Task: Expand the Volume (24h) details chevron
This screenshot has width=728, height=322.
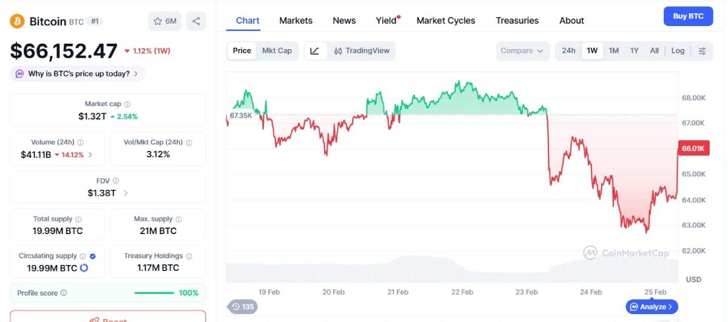Action: coord(90,155)
